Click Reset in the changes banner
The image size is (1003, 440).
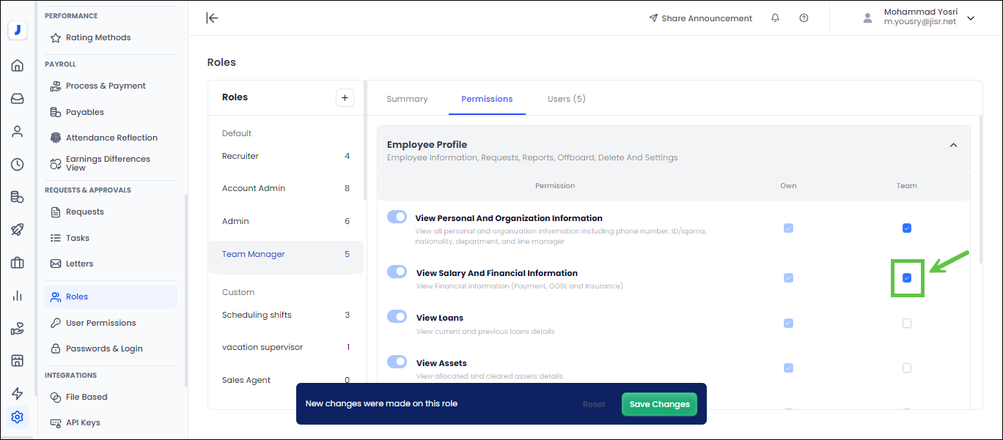(x=594, y=403)
